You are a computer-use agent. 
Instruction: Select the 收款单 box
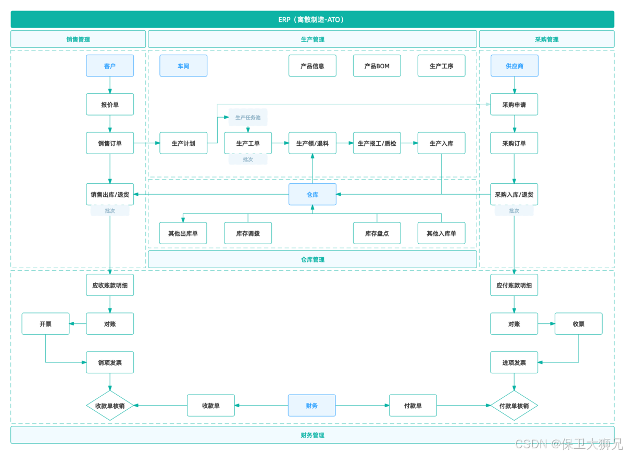[x=211, y=406]
